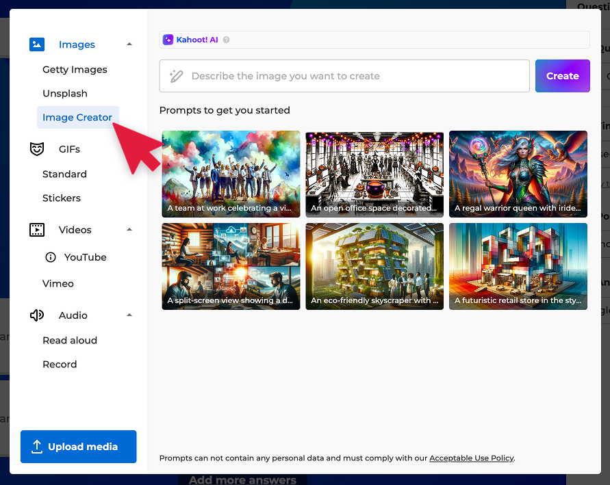Open Getty Images source
Image resolution: width=610 pixels, height=485 pixels.
point(75,70)
